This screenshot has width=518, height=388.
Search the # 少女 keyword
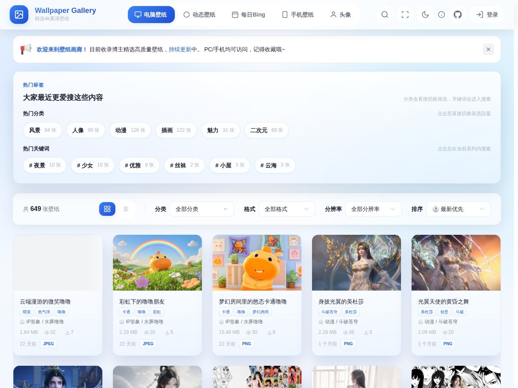93,165
